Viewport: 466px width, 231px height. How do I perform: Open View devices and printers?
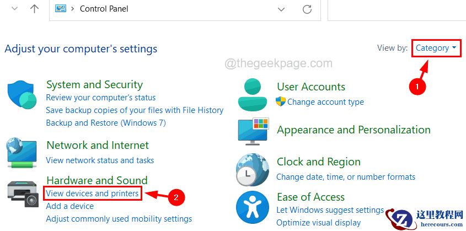[x=93, y=194]
